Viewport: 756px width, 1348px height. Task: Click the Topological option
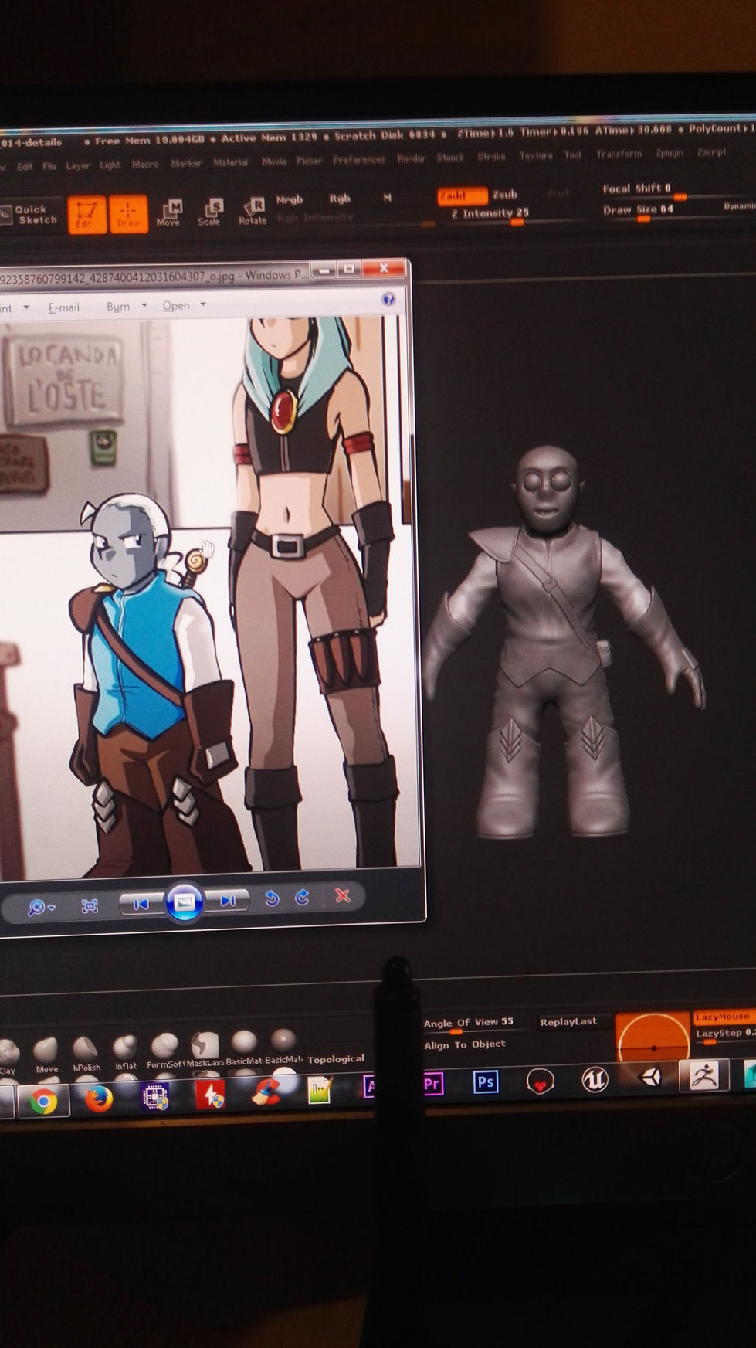[x=336, y=1059]
